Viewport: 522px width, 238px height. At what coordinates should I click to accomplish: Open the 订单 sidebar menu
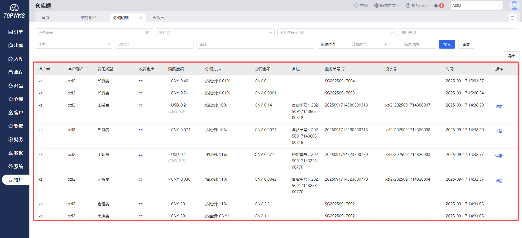coord(15,32)
